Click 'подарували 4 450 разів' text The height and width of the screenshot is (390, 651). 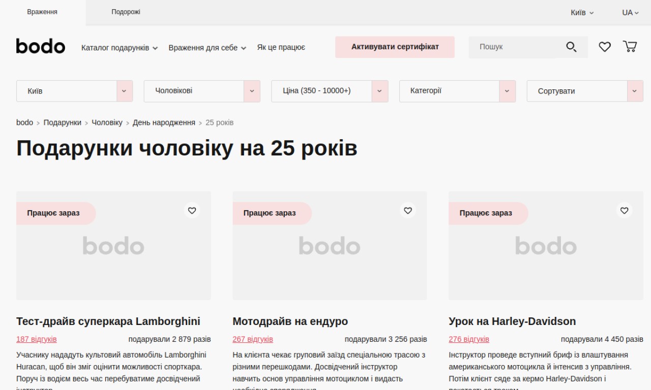pos(602,339)
